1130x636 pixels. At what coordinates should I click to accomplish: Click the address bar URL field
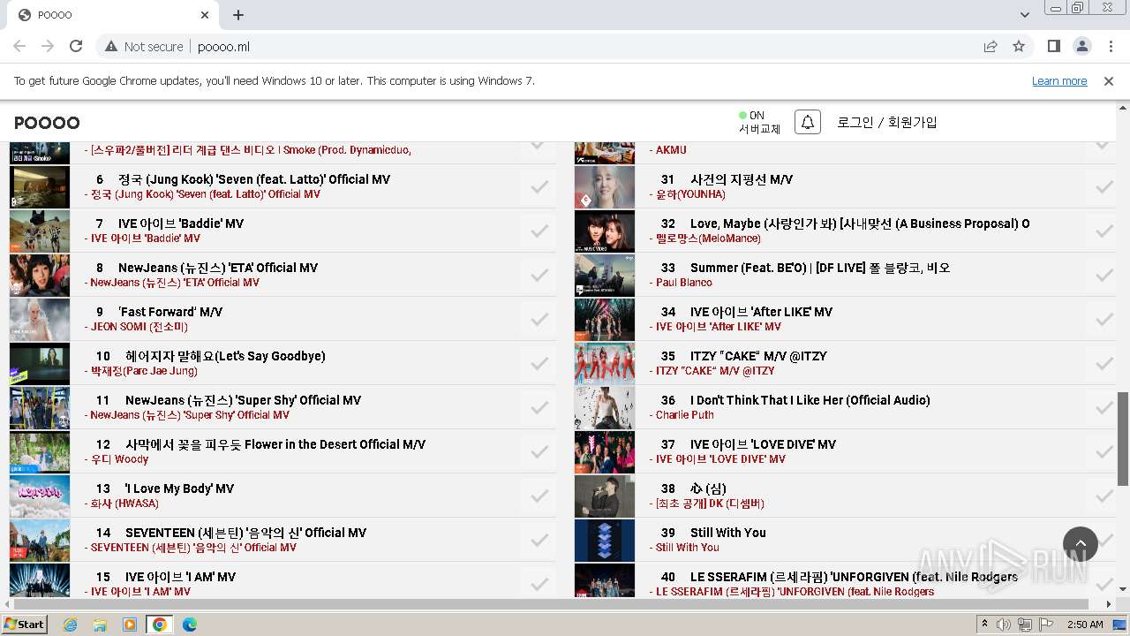point(583,46)
